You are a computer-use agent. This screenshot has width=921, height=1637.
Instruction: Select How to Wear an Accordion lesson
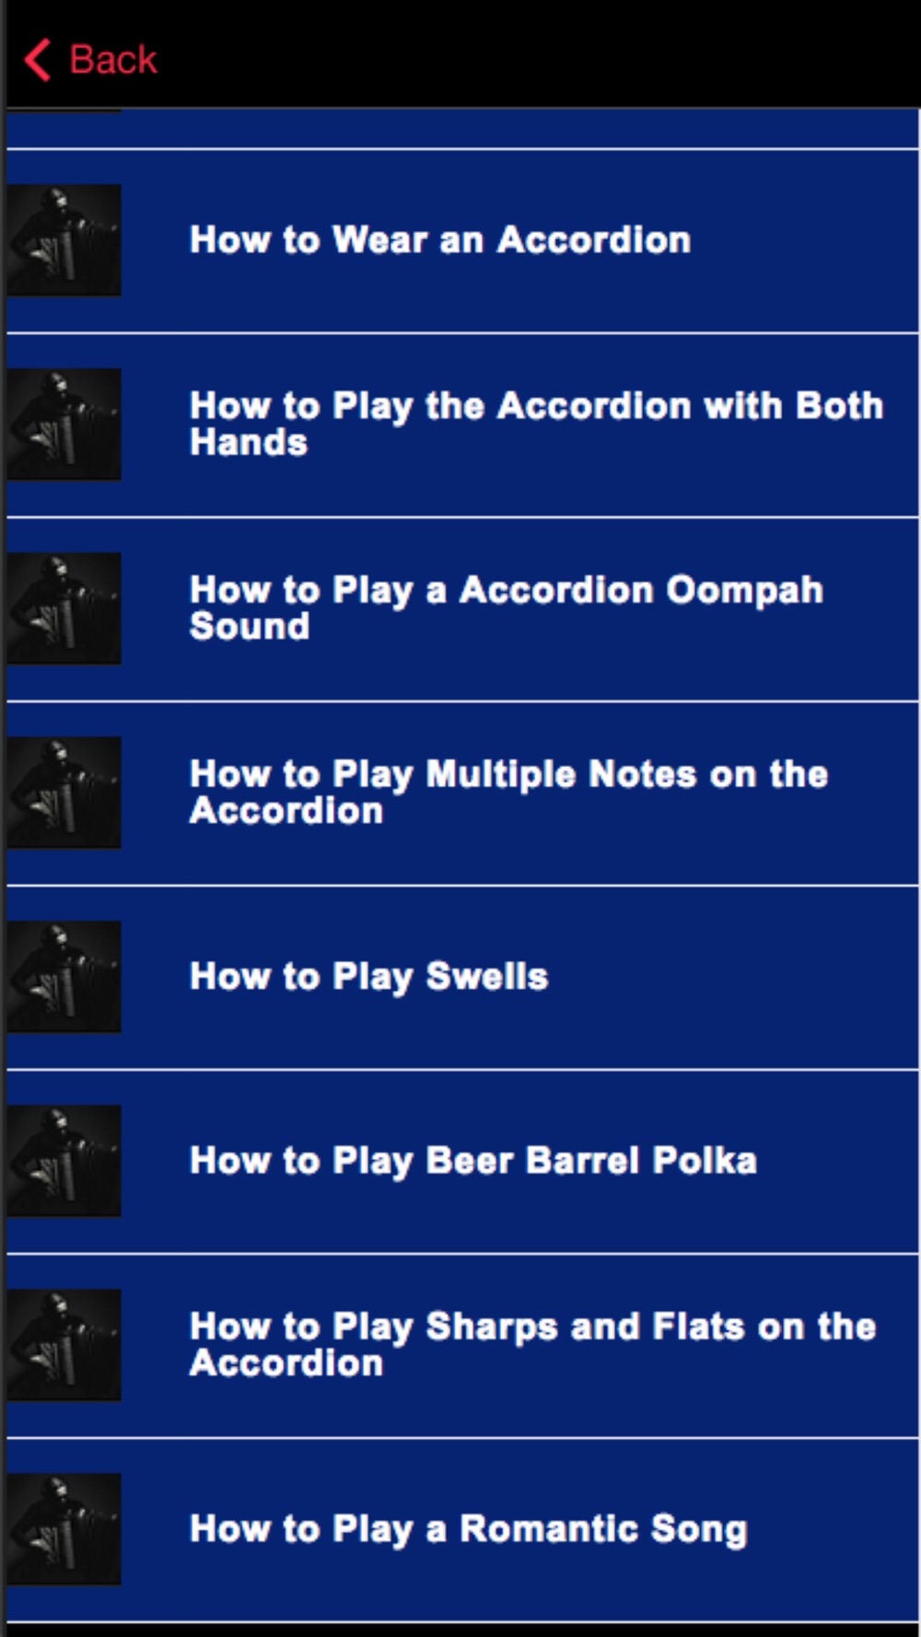coord(462,240)
